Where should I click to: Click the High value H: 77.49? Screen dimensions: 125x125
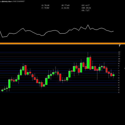coord(65,5)
